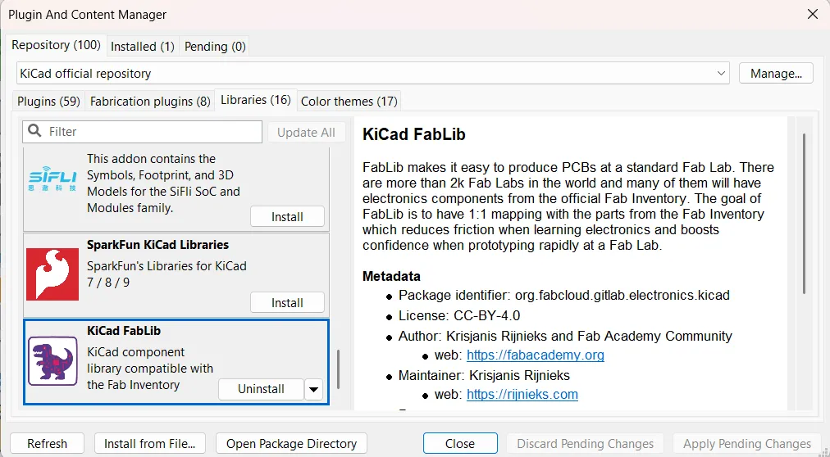
Task: Open Uninstall dropdown arrow for KiCad FabLib
Action: pyautogui.click(x=313, y=389)
